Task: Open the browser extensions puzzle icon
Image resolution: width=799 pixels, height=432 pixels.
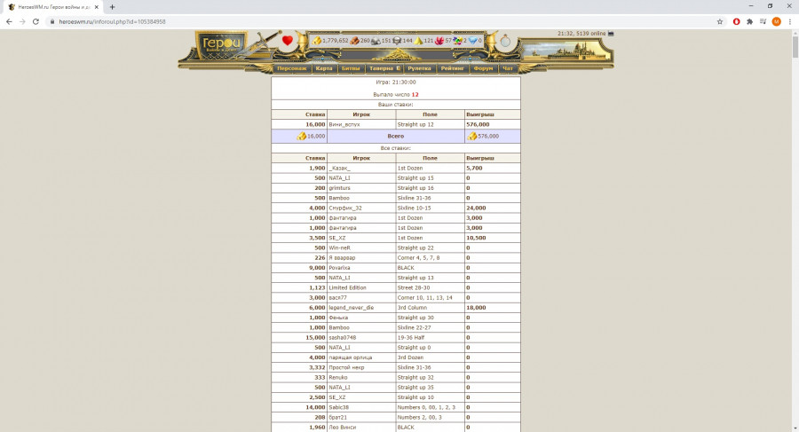Action: [750, 21]
